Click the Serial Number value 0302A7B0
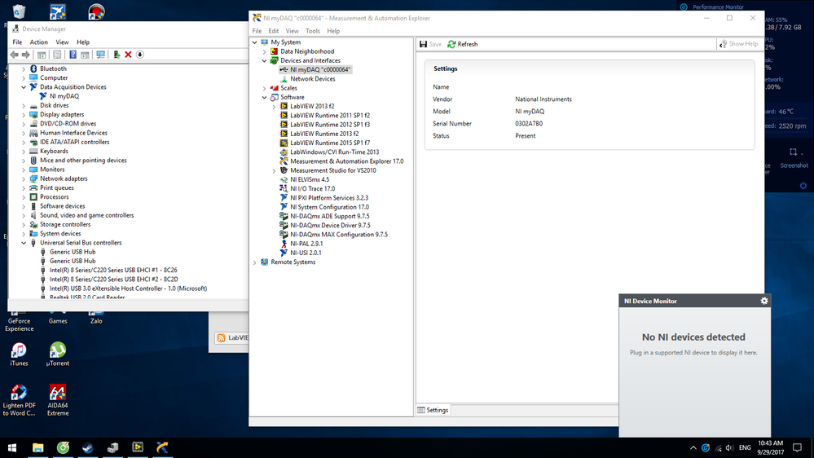The height and width of the screenshot is (458, 814). [529, 124]
